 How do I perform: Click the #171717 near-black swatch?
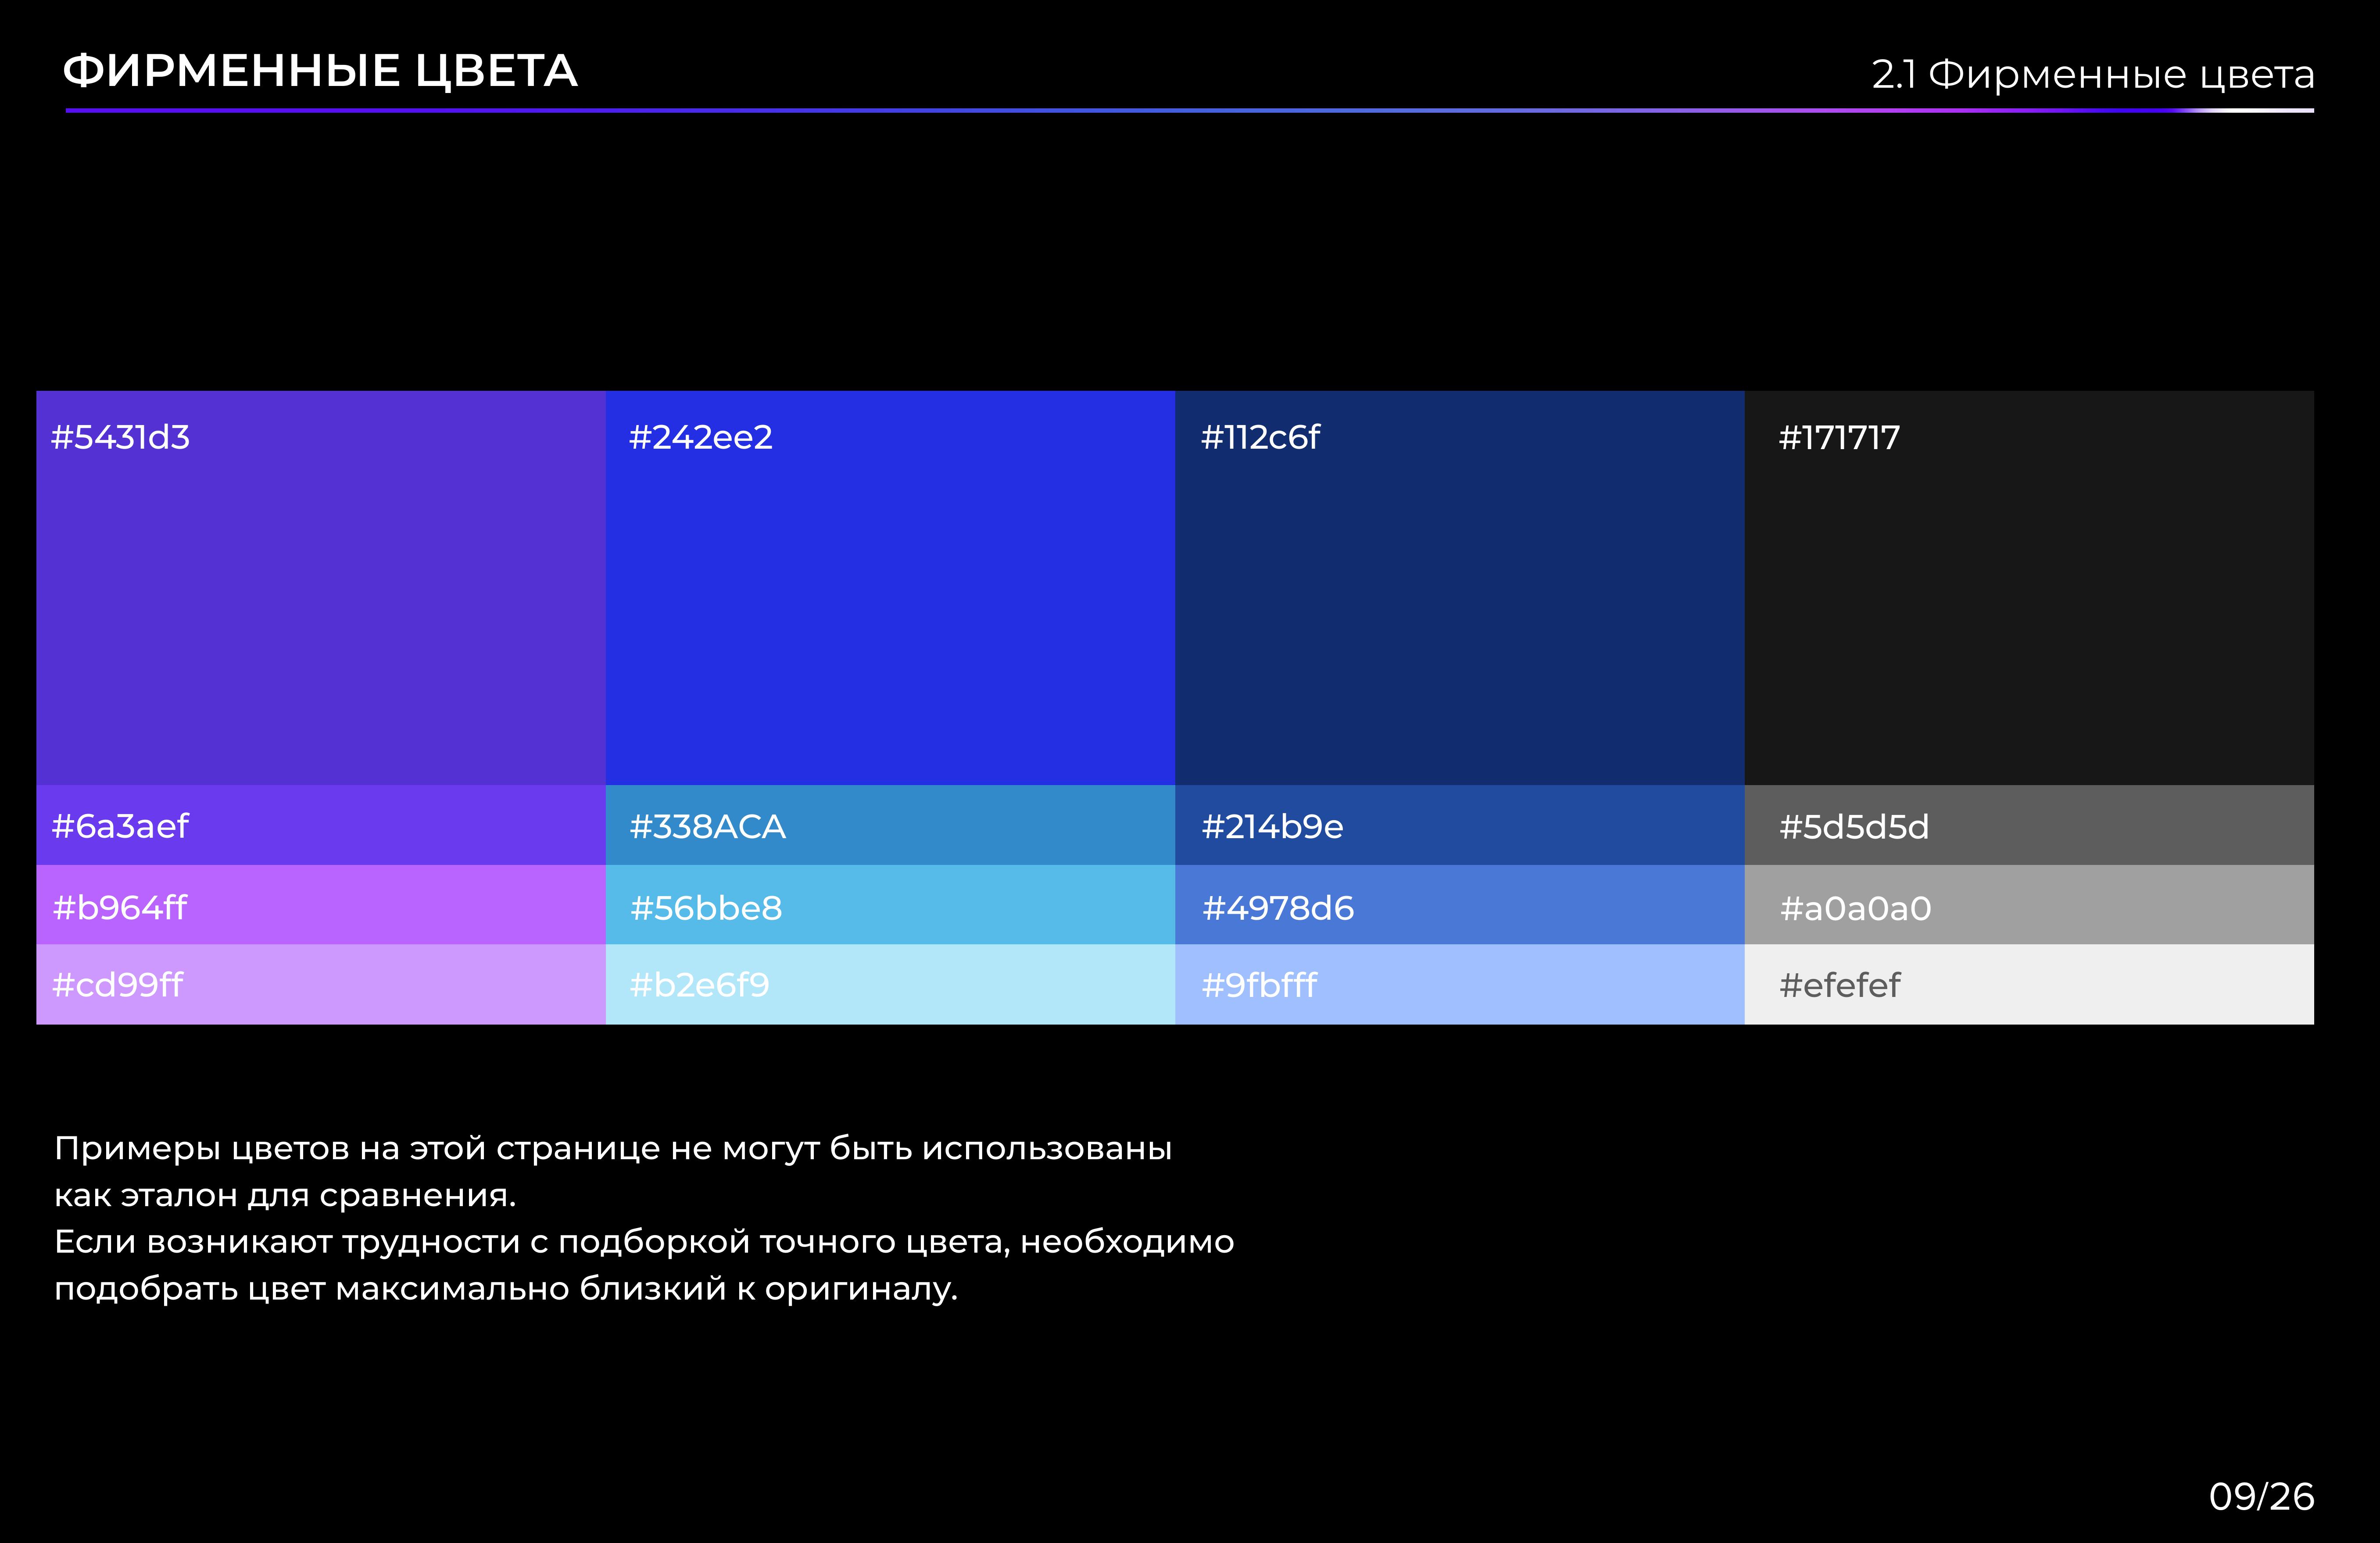(2029, 588)
